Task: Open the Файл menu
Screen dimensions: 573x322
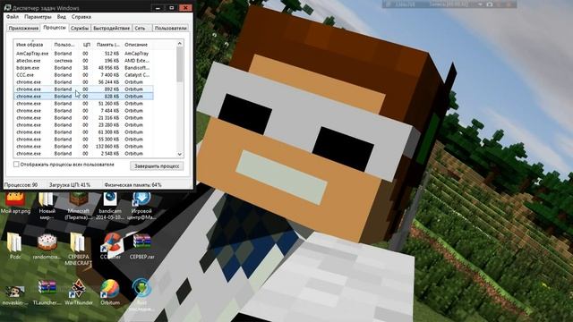Action: 13,17
